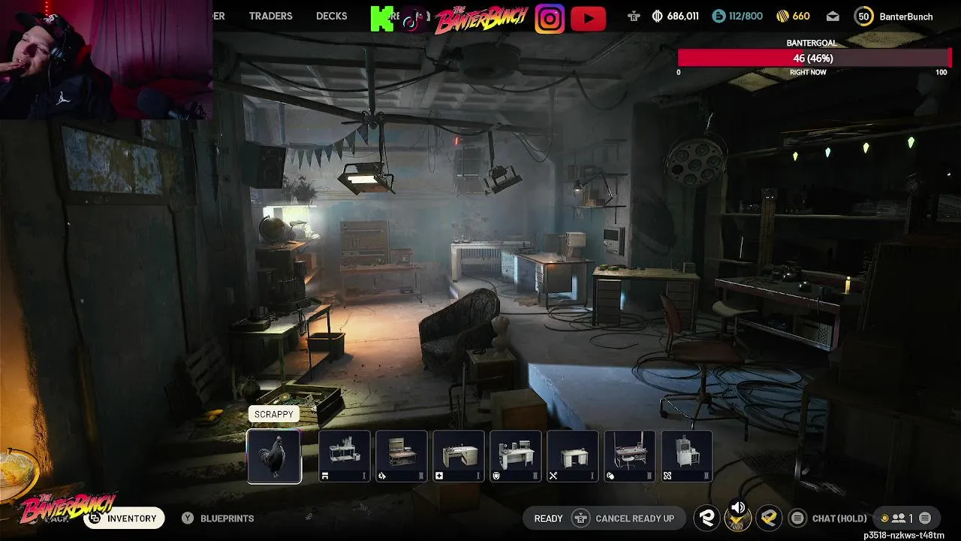961x541 pixels.
Task: Click the blue token count 112/800
Action: (737, 16)
